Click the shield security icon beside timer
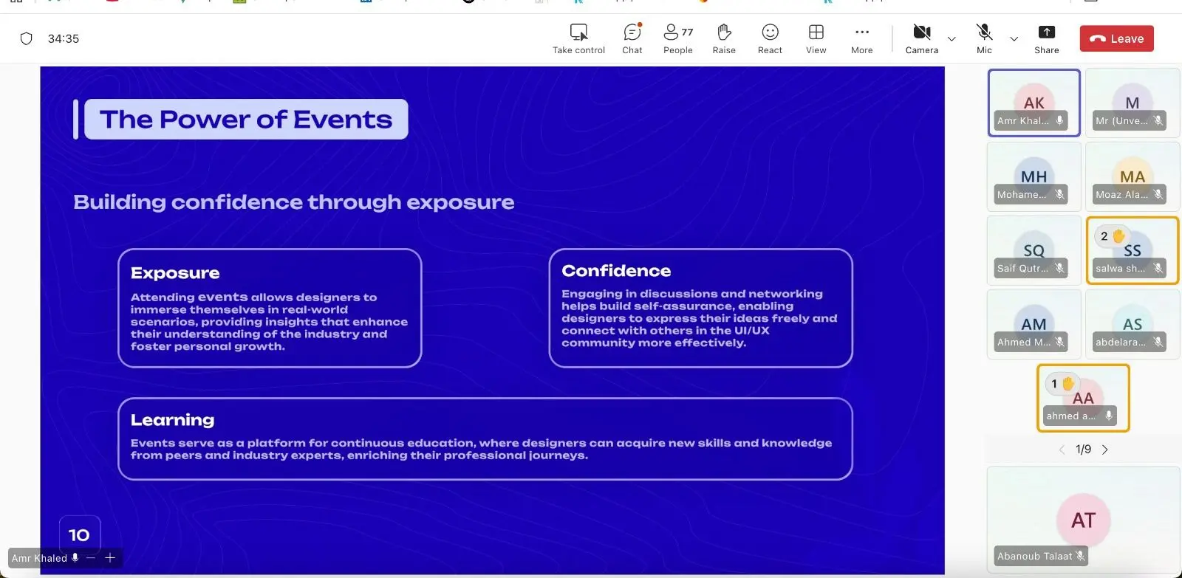Image resolution: width=1182 pixels, height=578 pixels. click(27, 38)
